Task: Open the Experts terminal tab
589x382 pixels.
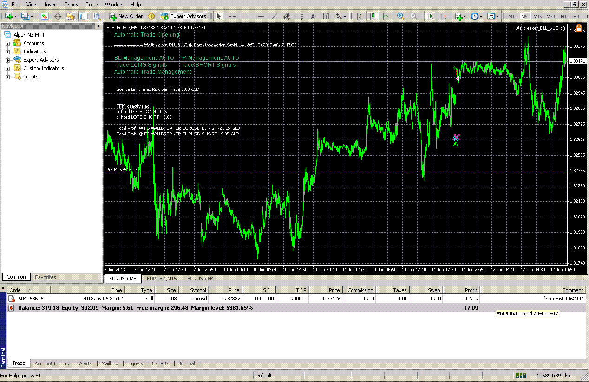Action: 161,363
